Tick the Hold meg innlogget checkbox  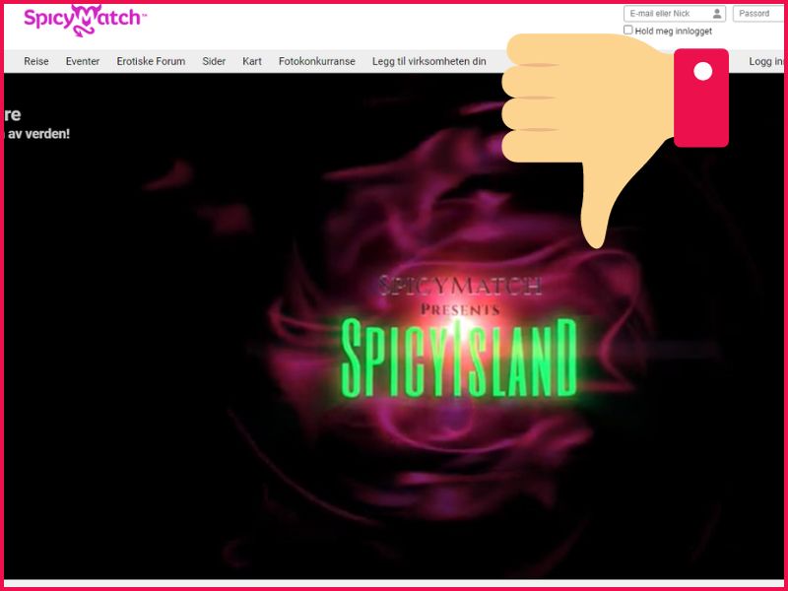pos(627,31)
